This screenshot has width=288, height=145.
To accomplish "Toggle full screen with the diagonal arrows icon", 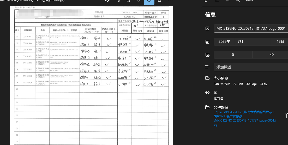I will [206, 1].
